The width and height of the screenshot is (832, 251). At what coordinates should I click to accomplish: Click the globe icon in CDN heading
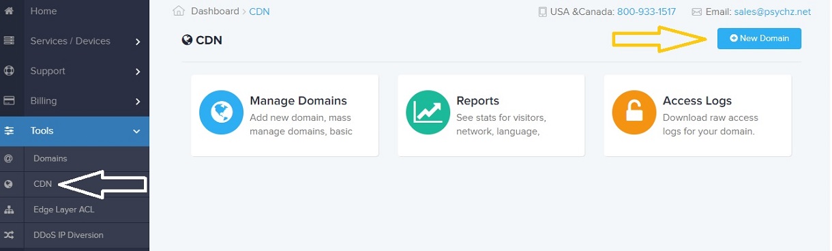187,40
